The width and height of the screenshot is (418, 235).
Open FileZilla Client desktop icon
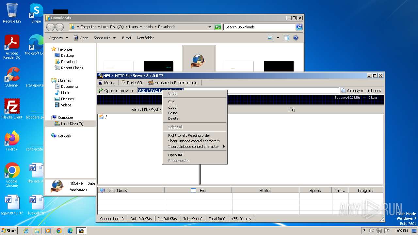click(12, 109)
